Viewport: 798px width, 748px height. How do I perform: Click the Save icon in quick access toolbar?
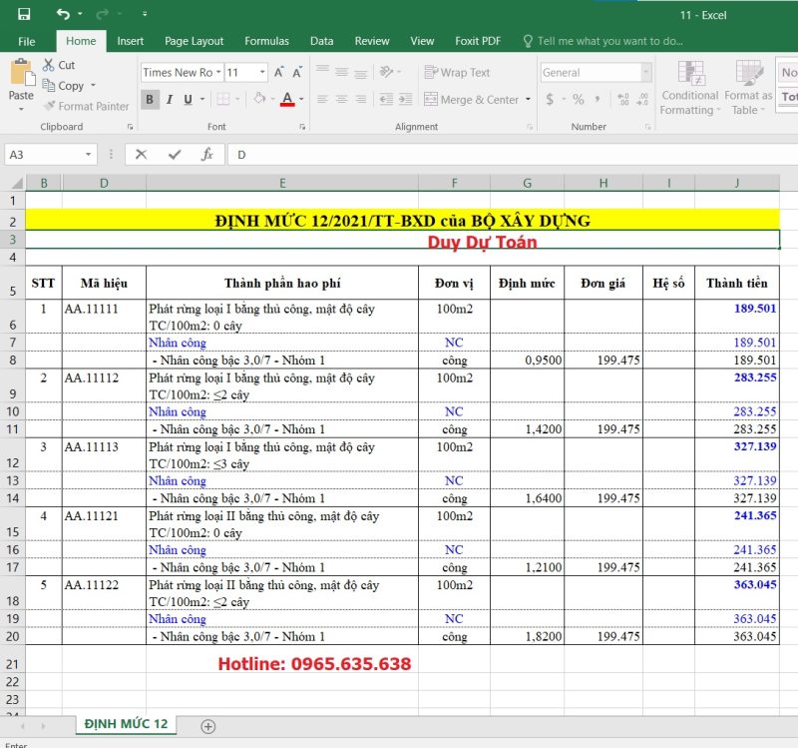(x=24, y=14)
